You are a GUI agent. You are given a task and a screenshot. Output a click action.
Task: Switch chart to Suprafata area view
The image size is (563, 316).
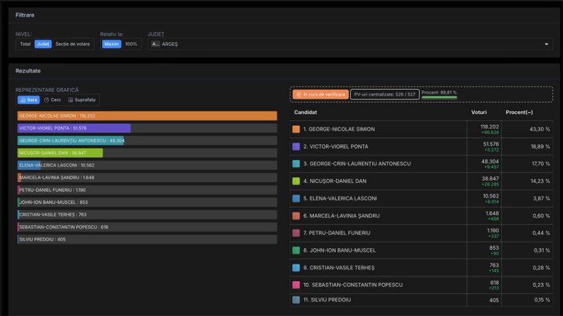[81, 100]
